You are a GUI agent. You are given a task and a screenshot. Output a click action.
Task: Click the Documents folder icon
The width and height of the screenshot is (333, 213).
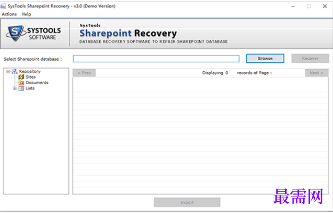tap(21, 83)
